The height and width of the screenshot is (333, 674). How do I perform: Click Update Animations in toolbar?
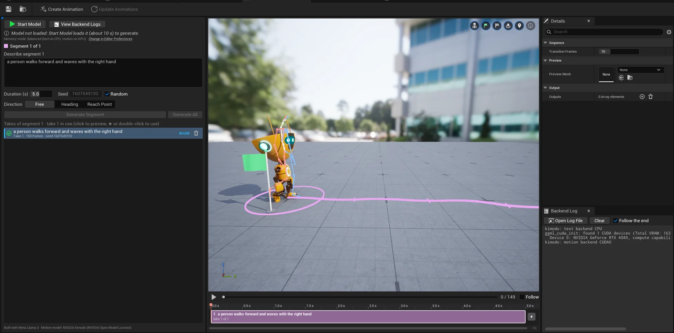click(114, 9)
